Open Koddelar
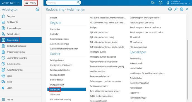192x102 pixels. coord(54,34)
